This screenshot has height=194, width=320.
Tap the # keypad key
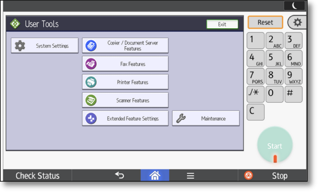(293, 94)
